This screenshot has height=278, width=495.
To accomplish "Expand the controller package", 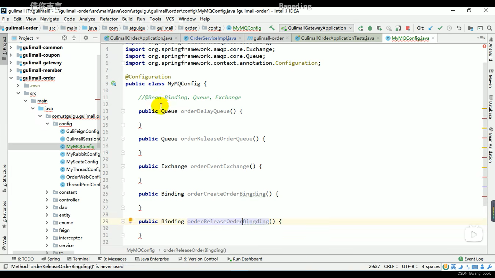I will pos(47,200).
